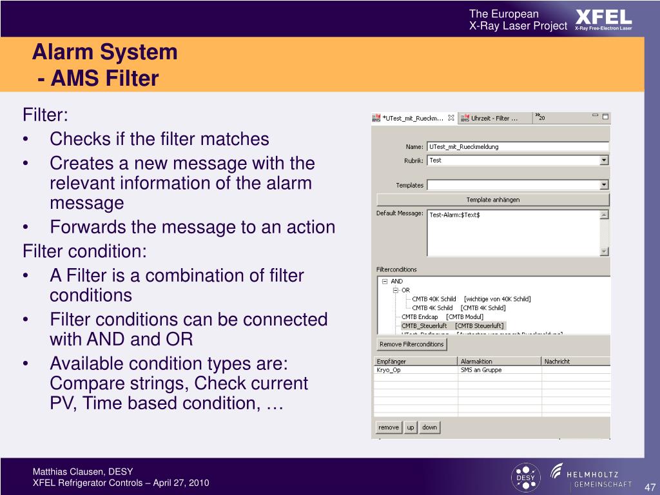Click the [CMTB Modul] description text

[x=465, y=316]
